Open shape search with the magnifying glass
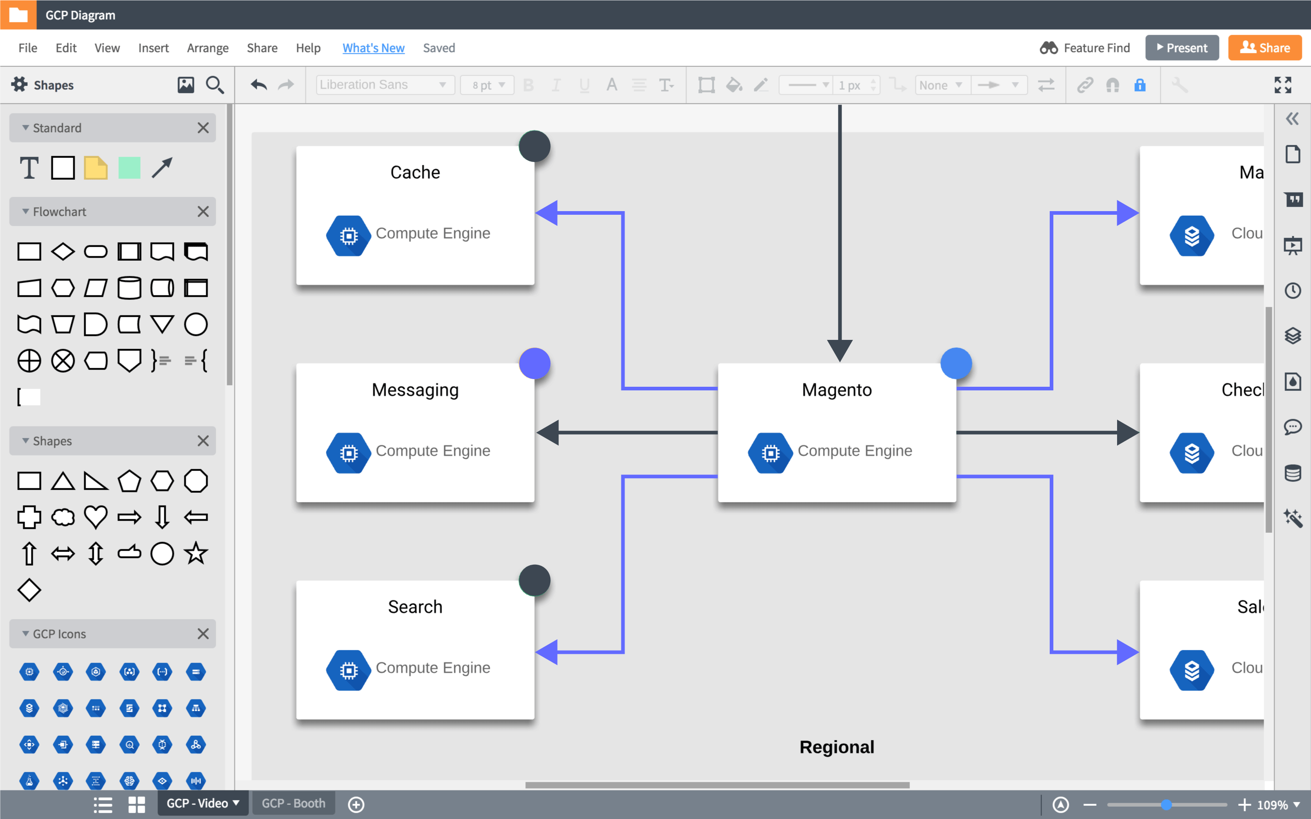Screen dimensions: 1311x819 (215, 85)
